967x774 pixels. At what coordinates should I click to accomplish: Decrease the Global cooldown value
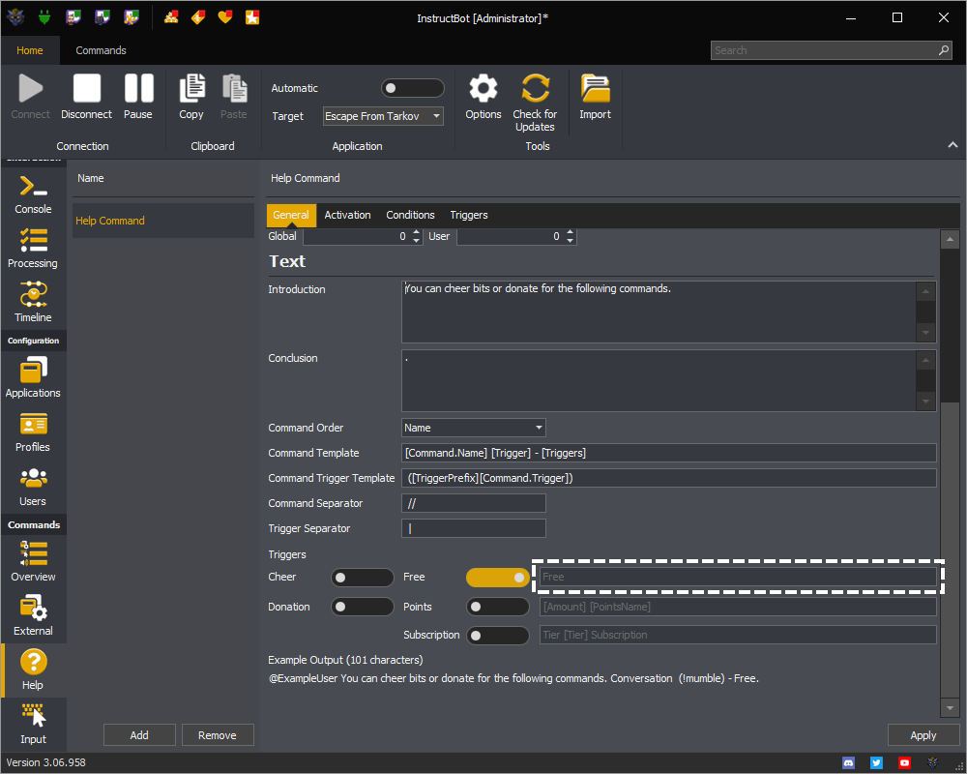click(x=416, y=240)
